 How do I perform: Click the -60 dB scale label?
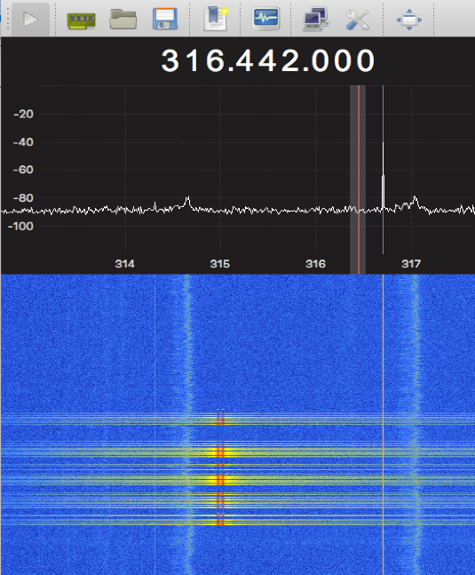click(23, 170)
